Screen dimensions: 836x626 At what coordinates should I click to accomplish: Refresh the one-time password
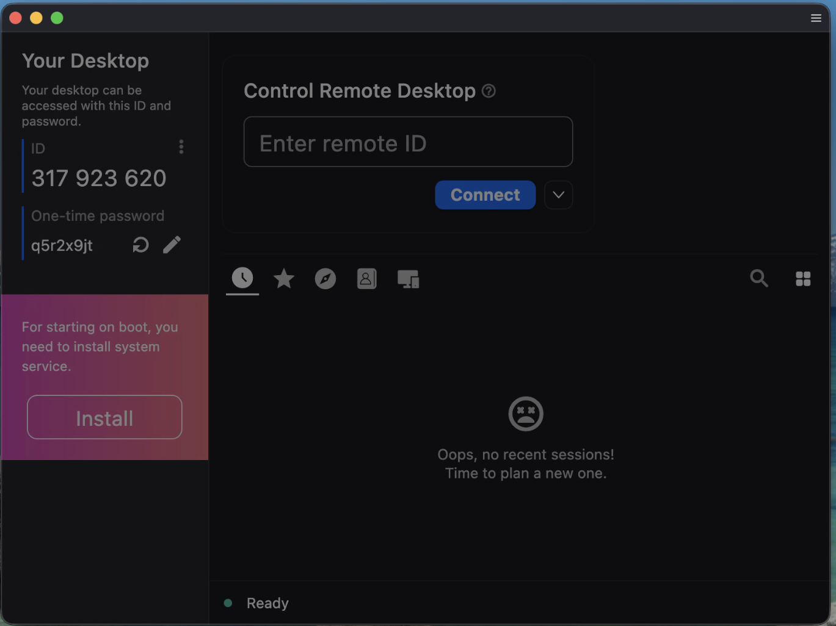coord(140,245)
